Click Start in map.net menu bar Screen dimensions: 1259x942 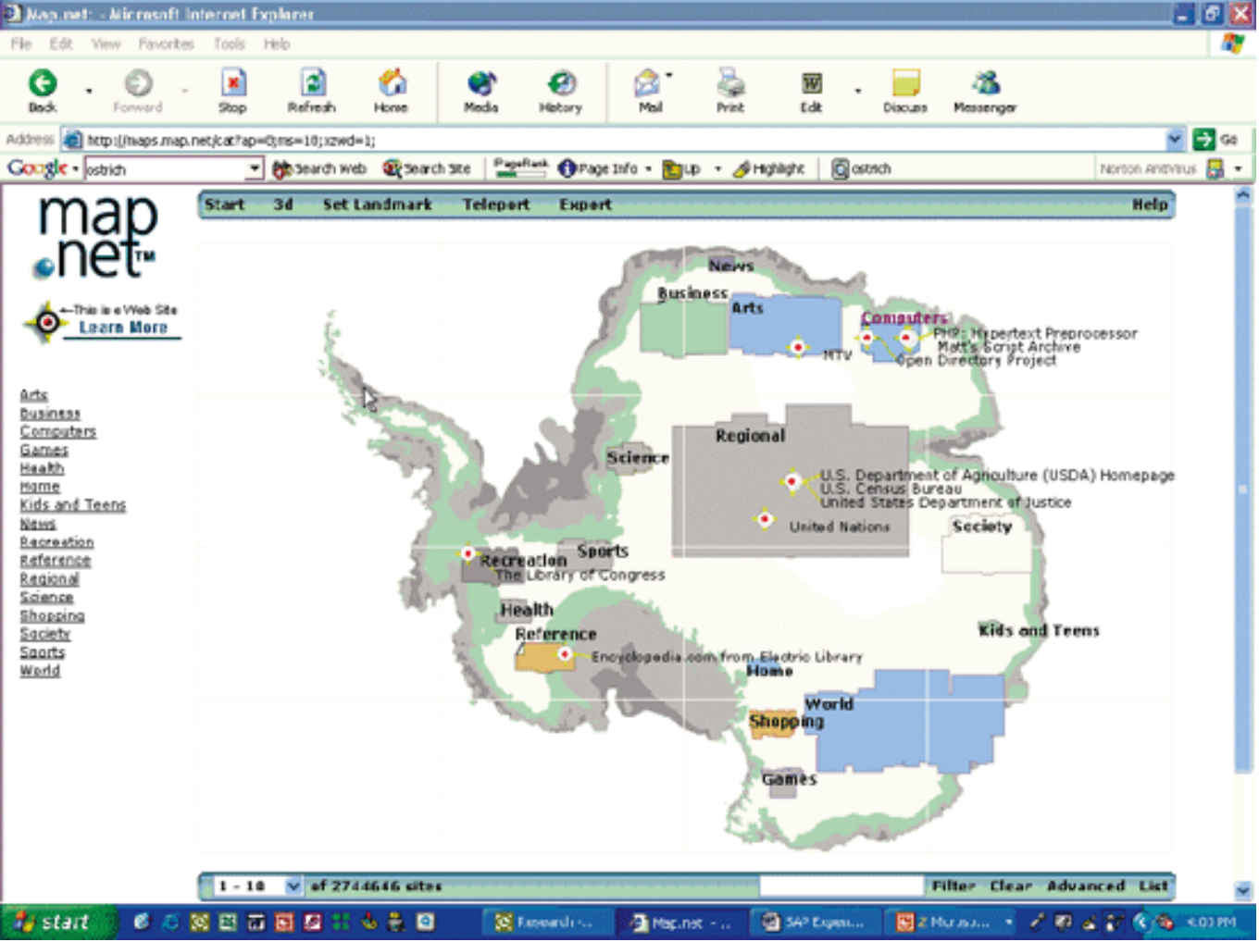pyautogui.click(x=225, y=205)
